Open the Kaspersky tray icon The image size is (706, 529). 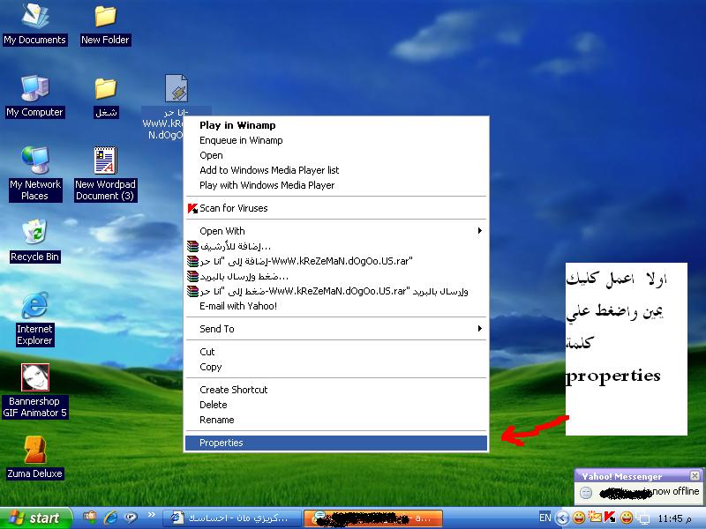tap(610, 518)
